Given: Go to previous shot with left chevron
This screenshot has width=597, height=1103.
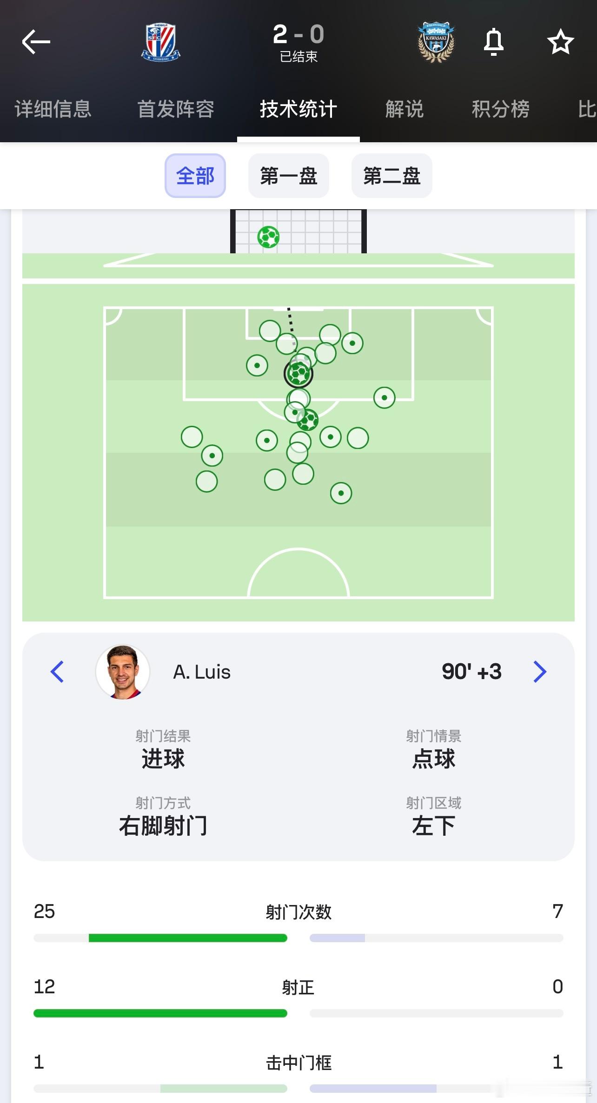Looking at the screenshot, I should (x=57, y=672).
